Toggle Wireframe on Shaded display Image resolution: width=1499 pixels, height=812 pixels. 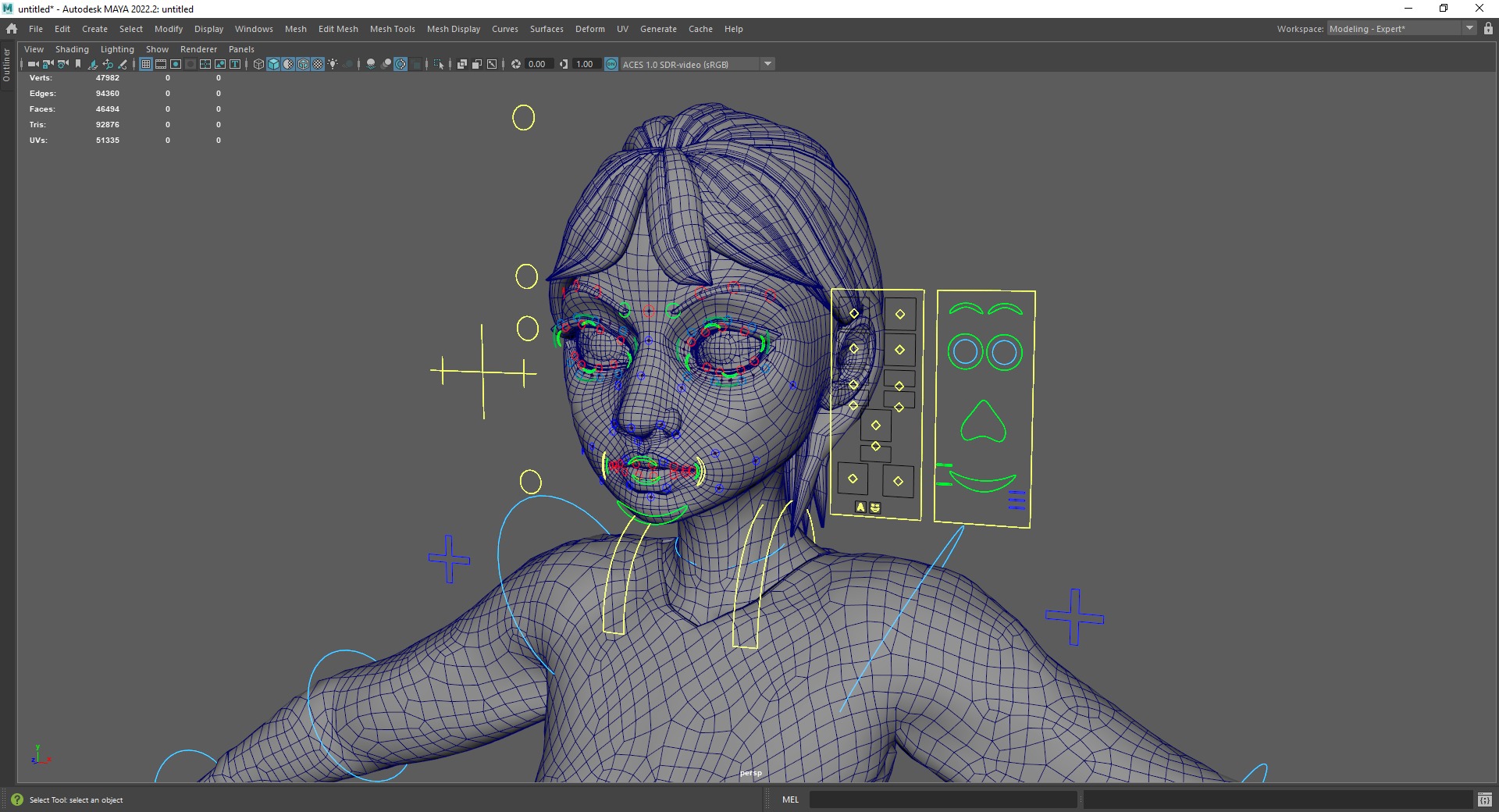point(303,64)
